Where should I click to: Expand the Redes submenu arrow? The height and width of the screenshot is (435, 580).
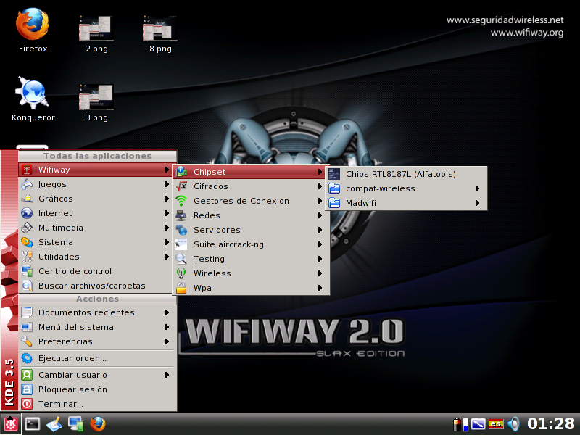coord(320,215)
